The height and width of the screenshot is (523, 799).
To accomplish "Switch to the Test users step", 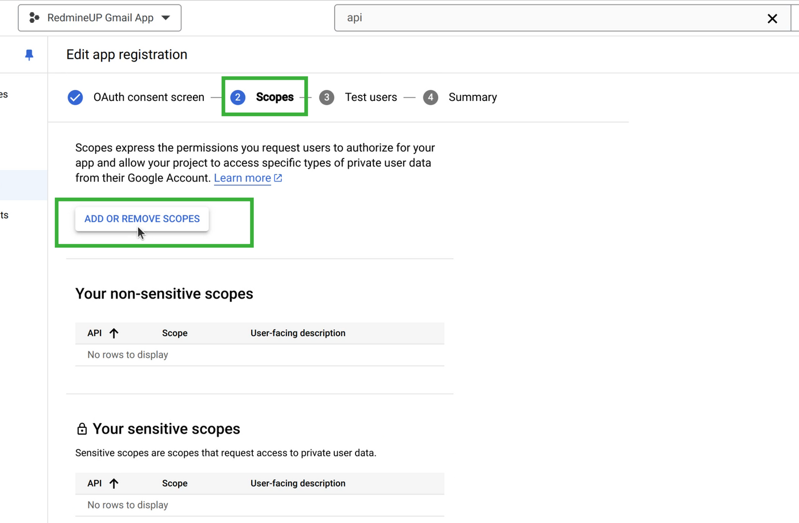I will [371, 97].
